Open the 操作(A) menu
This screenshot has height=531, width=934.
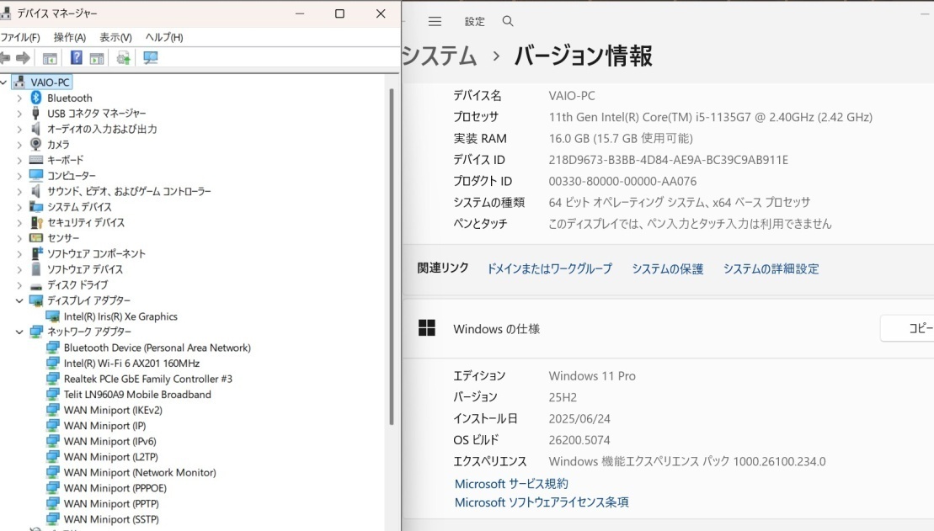click(69, 37)
